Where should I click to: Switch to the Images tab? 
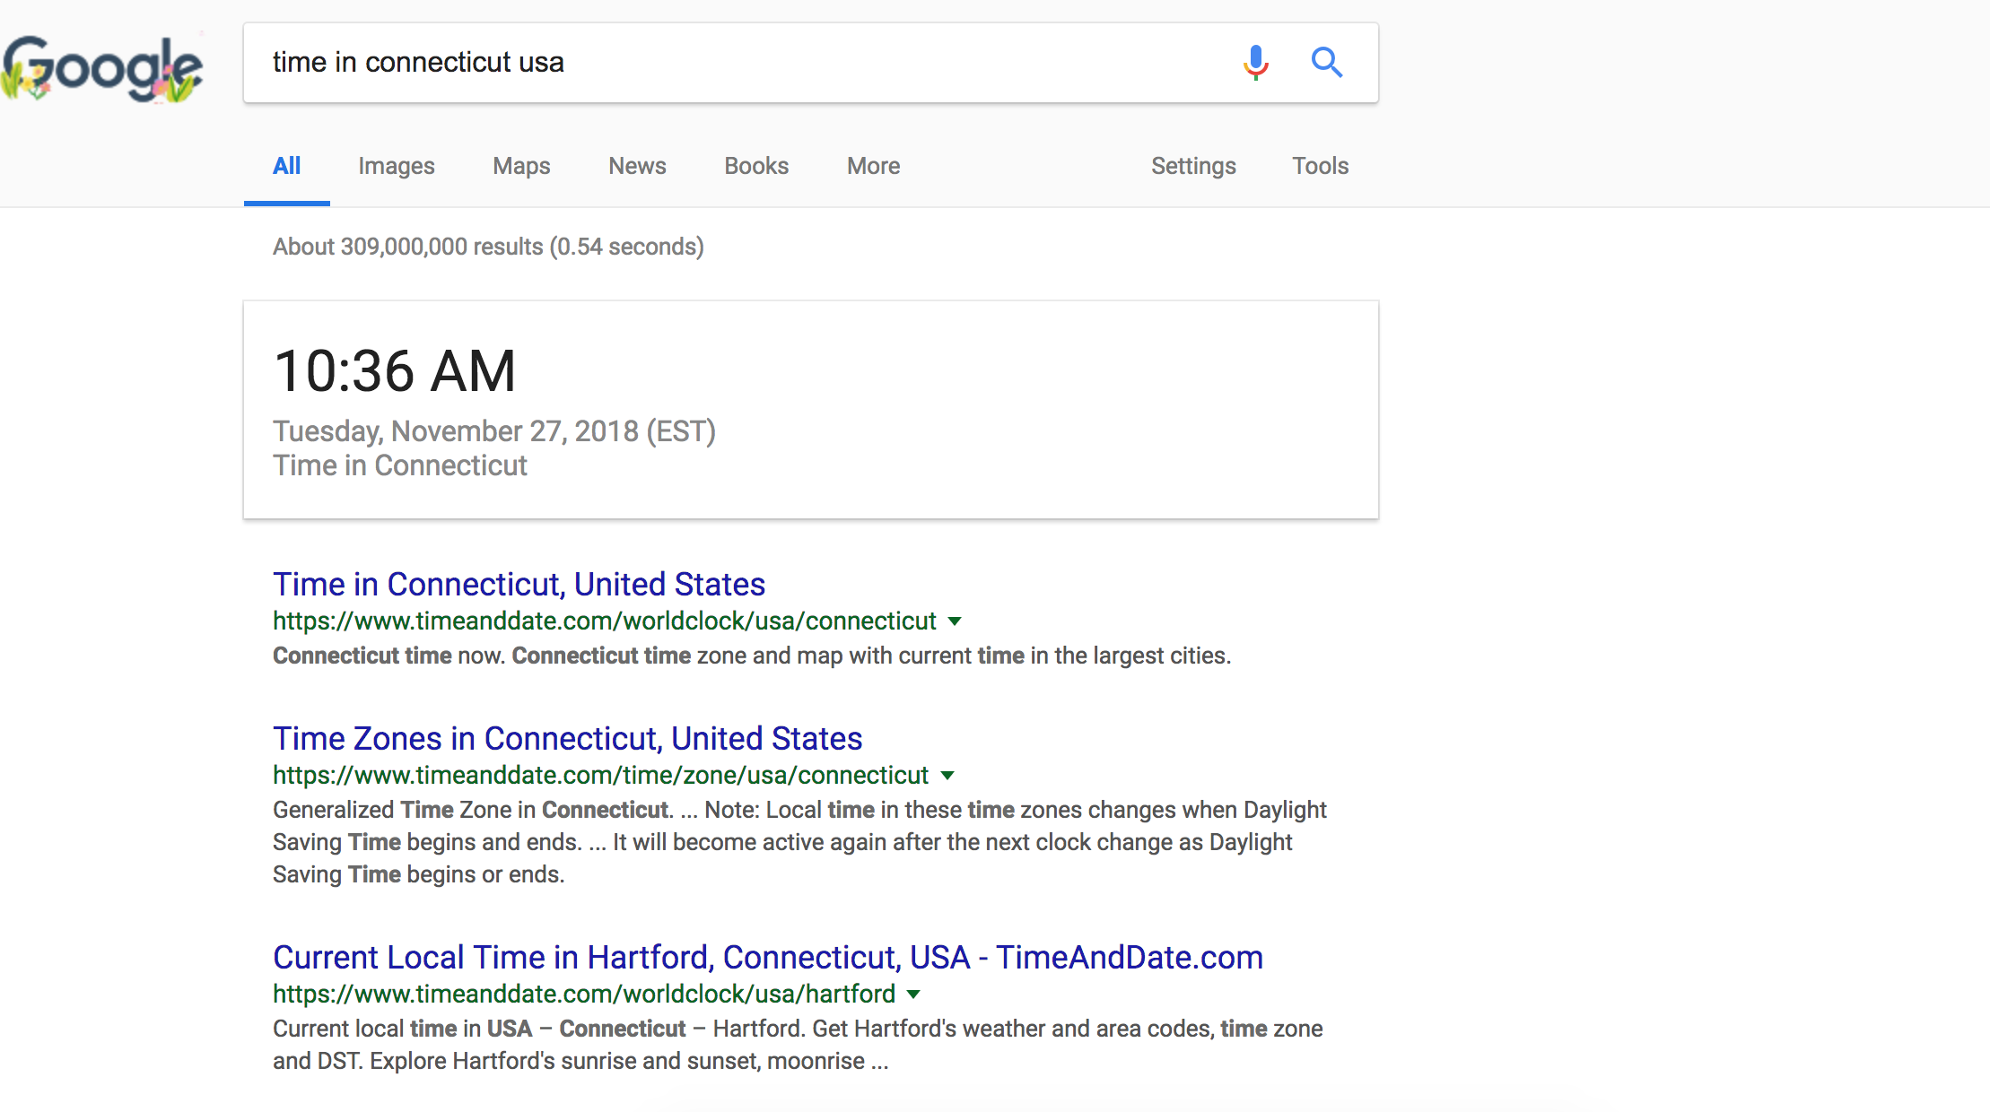[x=397, y=166]
